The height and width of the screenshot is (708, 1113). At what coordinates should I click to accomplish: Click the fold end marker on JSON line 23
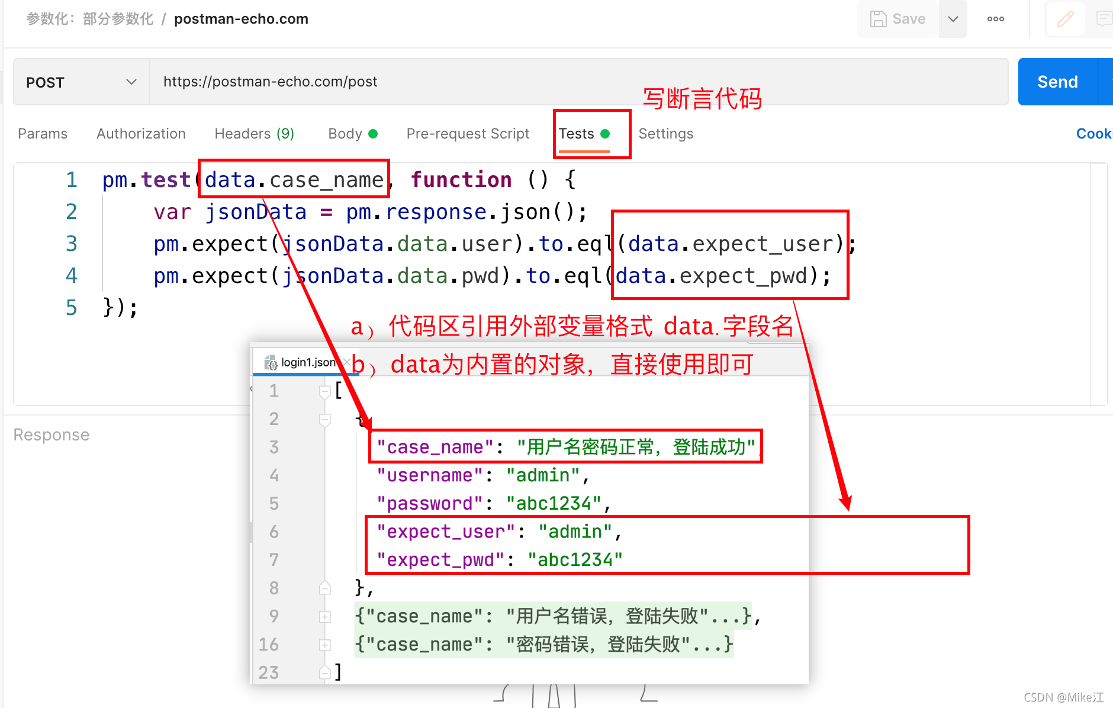[324, 672]
